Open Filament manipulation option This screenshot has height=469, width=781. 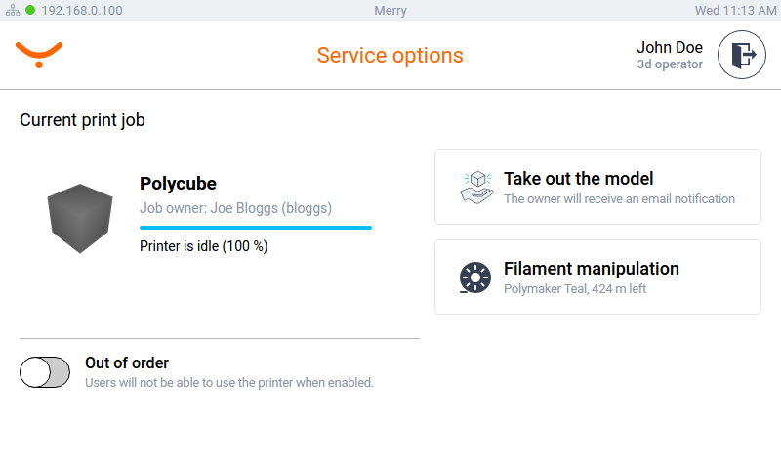(596, 277)
